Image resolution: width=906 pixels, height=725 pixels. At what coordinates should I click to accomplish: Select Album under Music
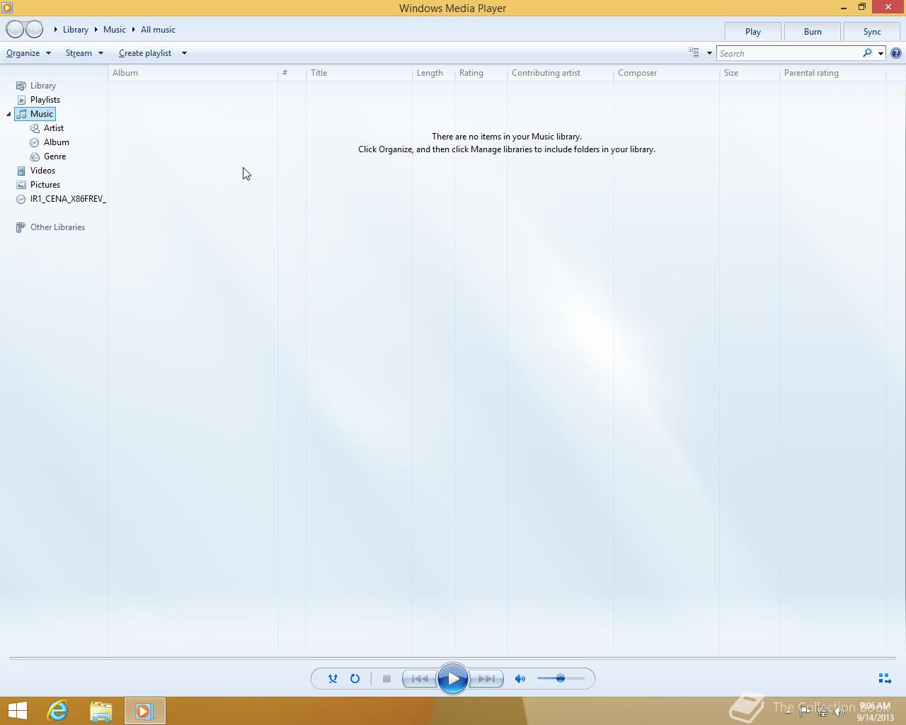[57, 142]
